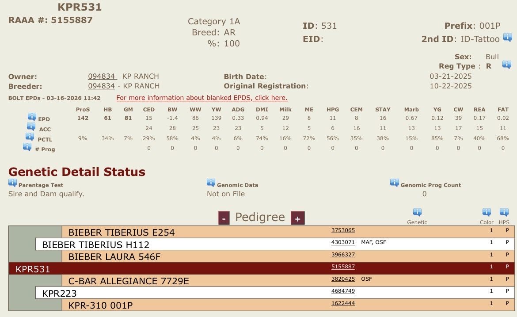This screenshot has height=317, width=517.
Task: Open Genomic Prog Count info icon
Action: click(x=394, y=183)
